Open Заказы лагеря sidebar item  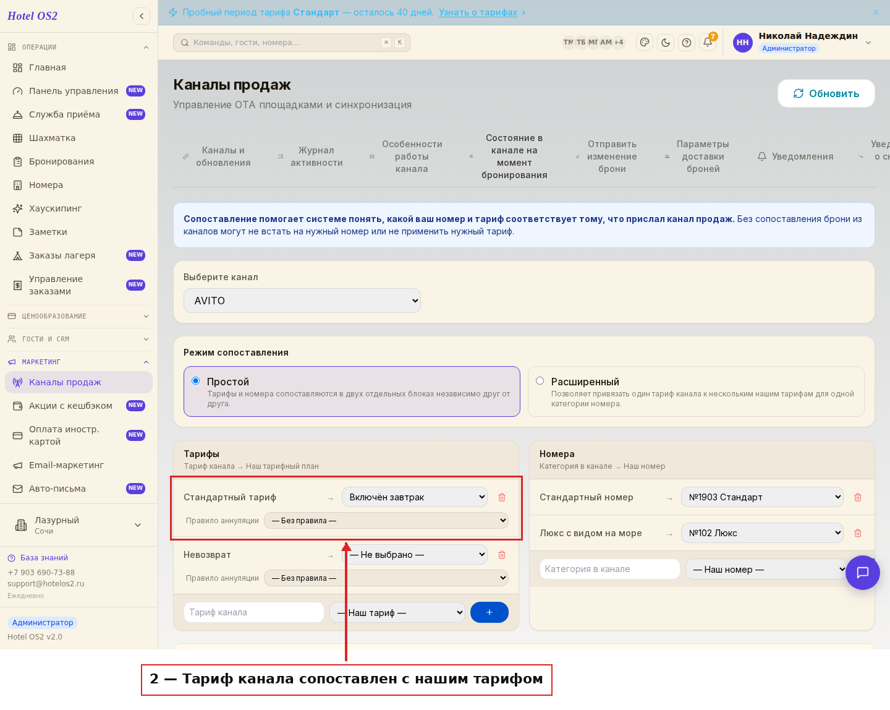pyautogui.click(x=78, y=255)
